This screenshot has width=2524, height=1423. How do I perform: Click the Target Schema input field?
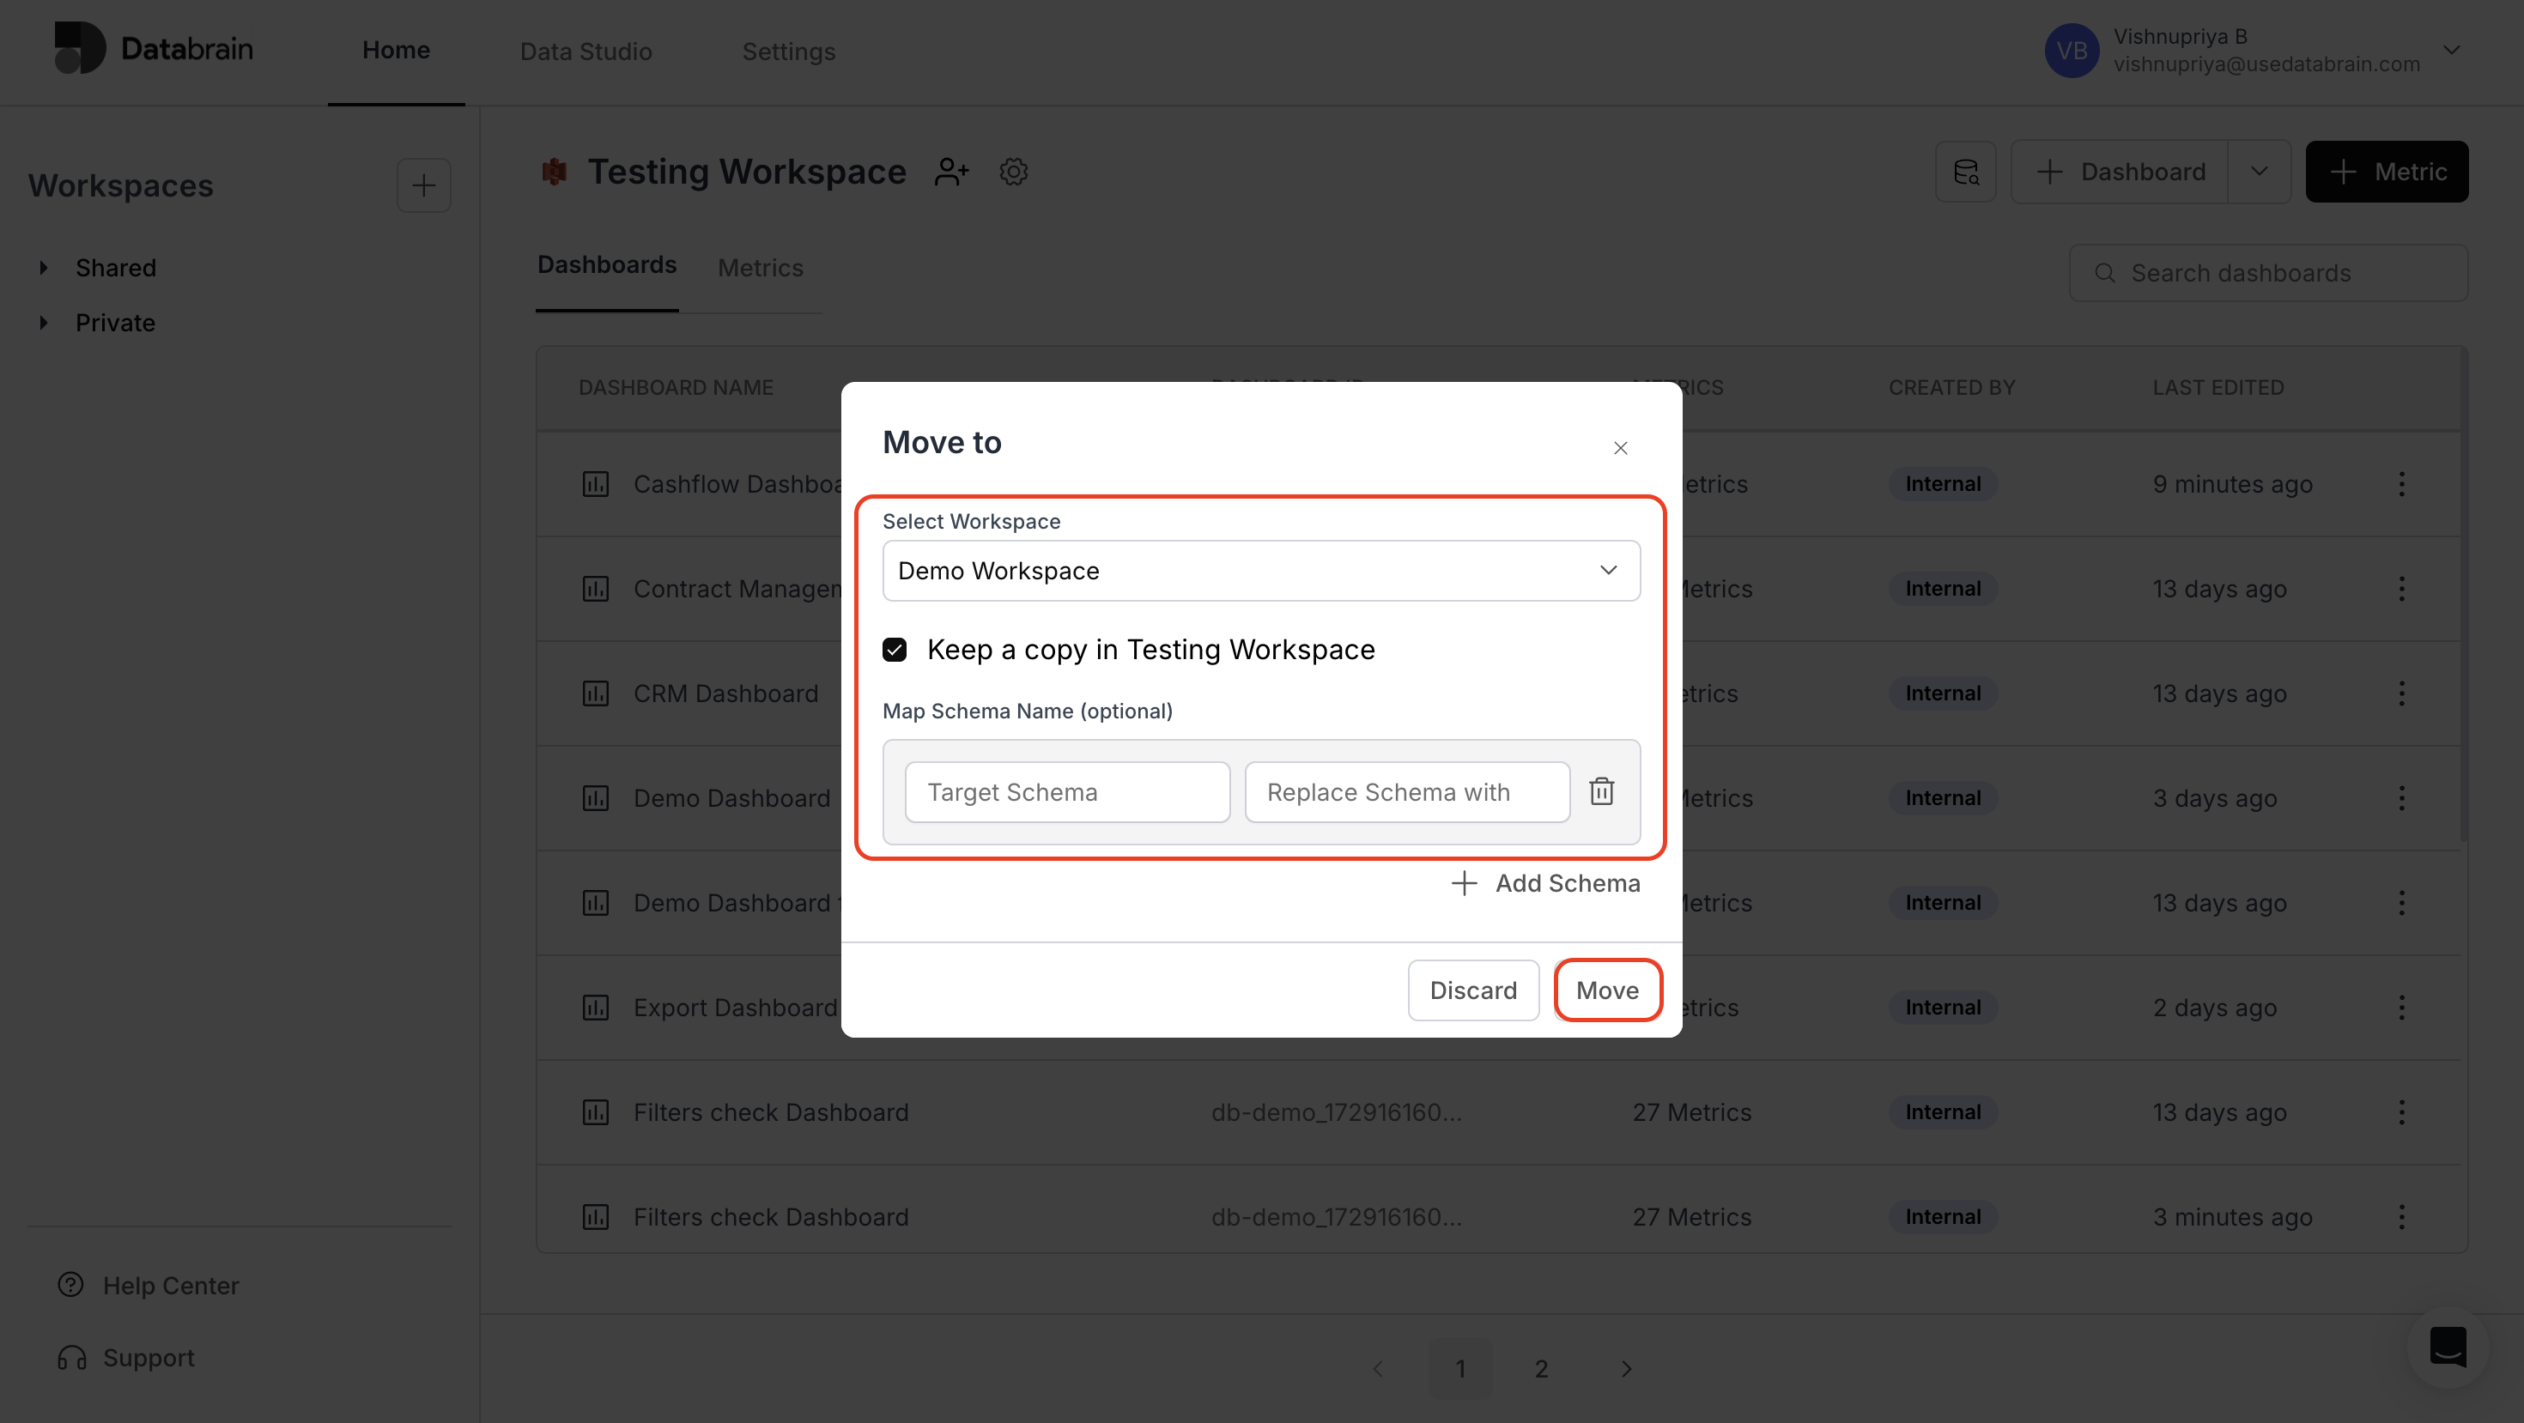pos(1066,792)
